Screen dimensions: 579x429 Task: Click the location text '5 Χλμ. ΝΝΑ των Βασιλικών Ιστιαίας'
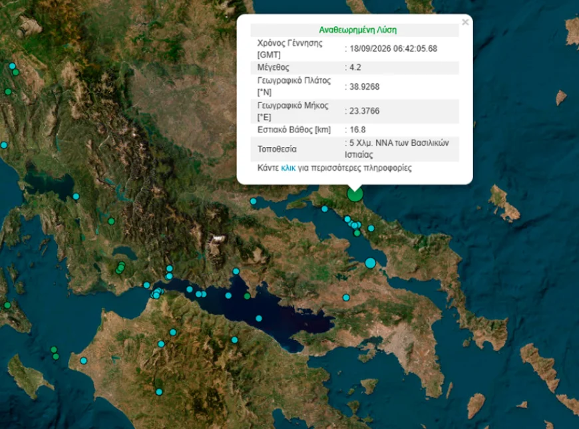(x=397, y=149)
